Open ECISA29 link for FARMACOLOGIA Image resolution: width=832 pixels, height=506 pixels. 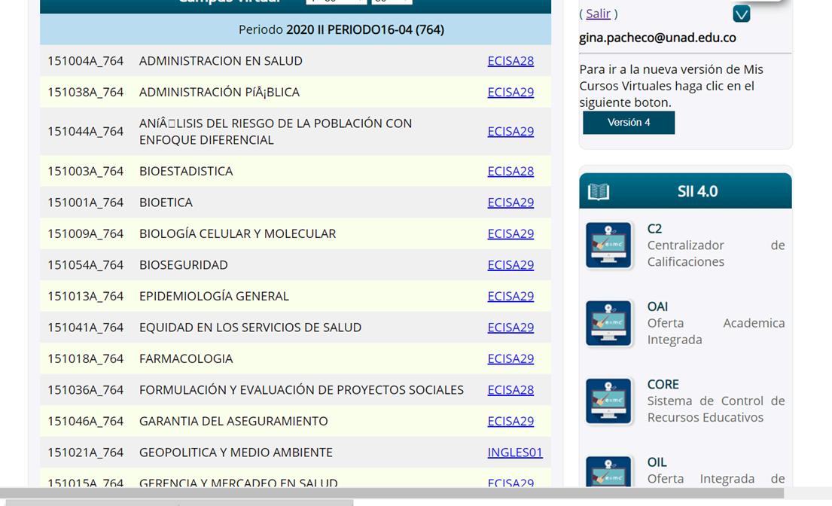point(510,359)
